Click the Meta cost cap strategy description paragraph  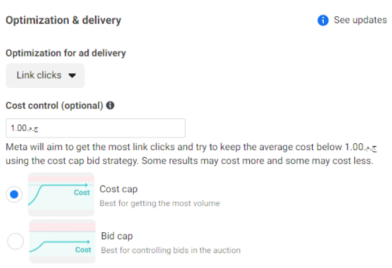pos(190,153)
